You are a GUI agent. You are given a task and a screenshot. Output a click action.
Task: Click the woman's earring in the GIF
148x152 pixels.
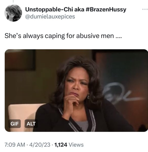tap(88, 96)
